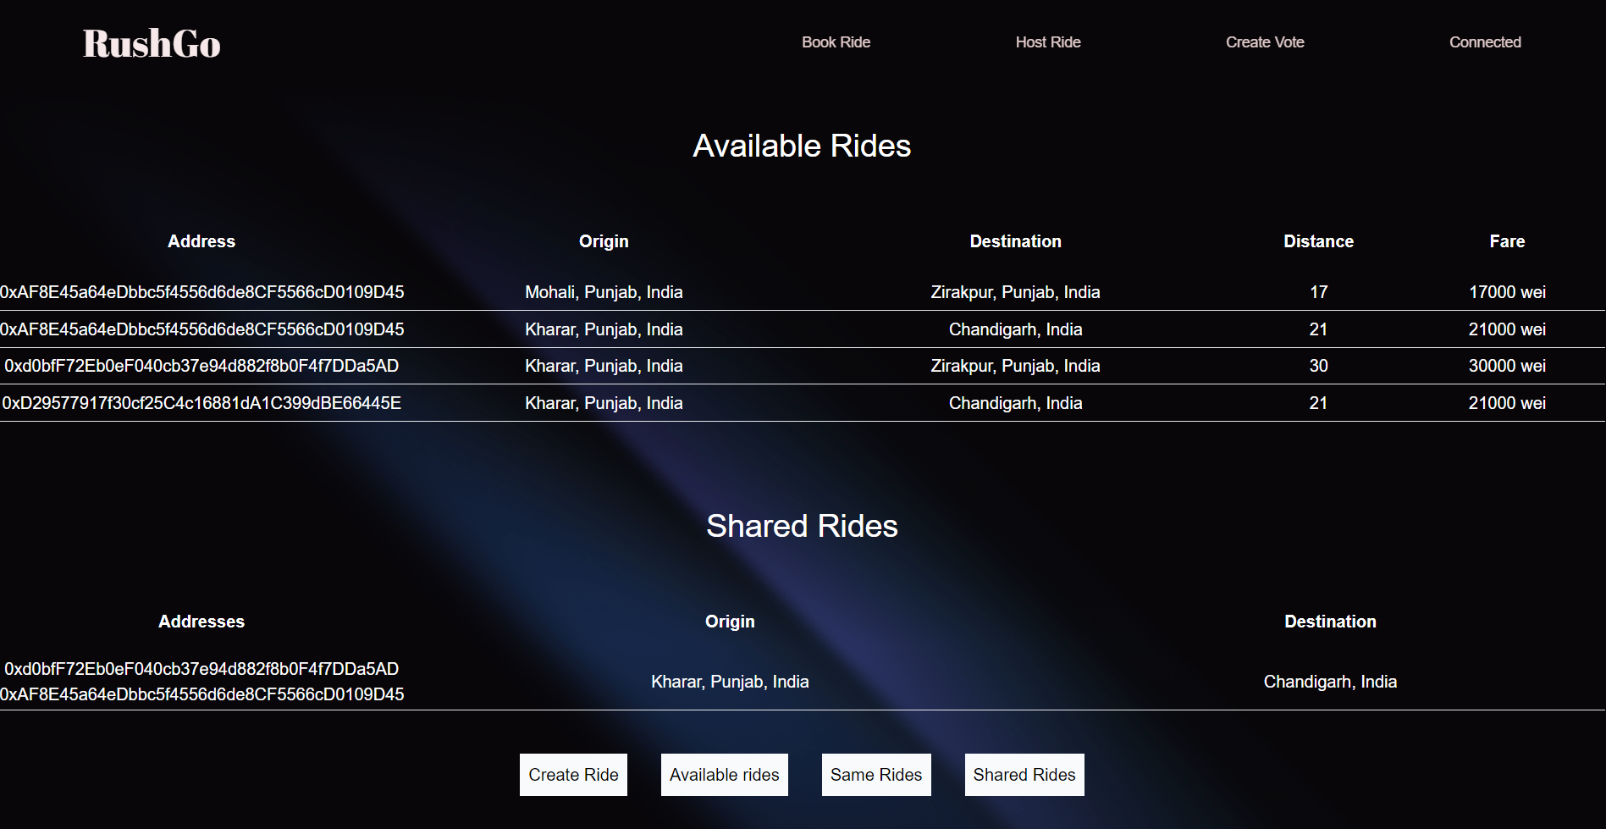This screenshot has height=829, width=1606.
Task: Click the Origin column header
Action: tap(604, 240)
